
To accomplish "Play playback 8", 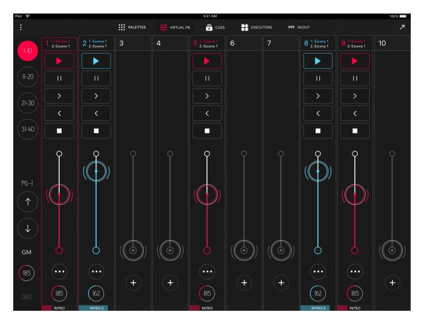I will pyautogui.click(x=318, y=61).
